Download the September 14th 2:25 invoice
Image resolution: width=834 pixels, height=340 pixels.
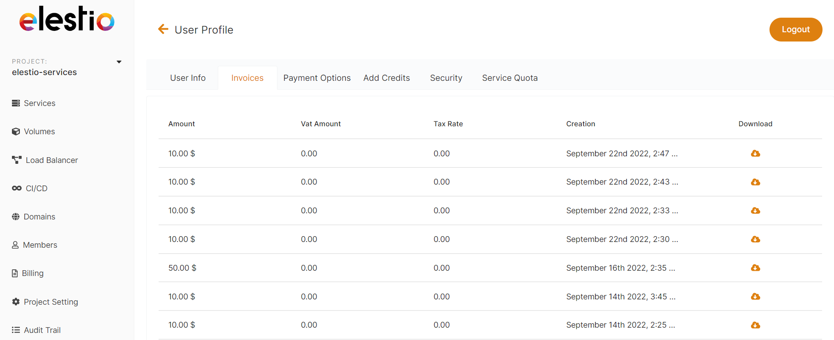pos(755,325)
